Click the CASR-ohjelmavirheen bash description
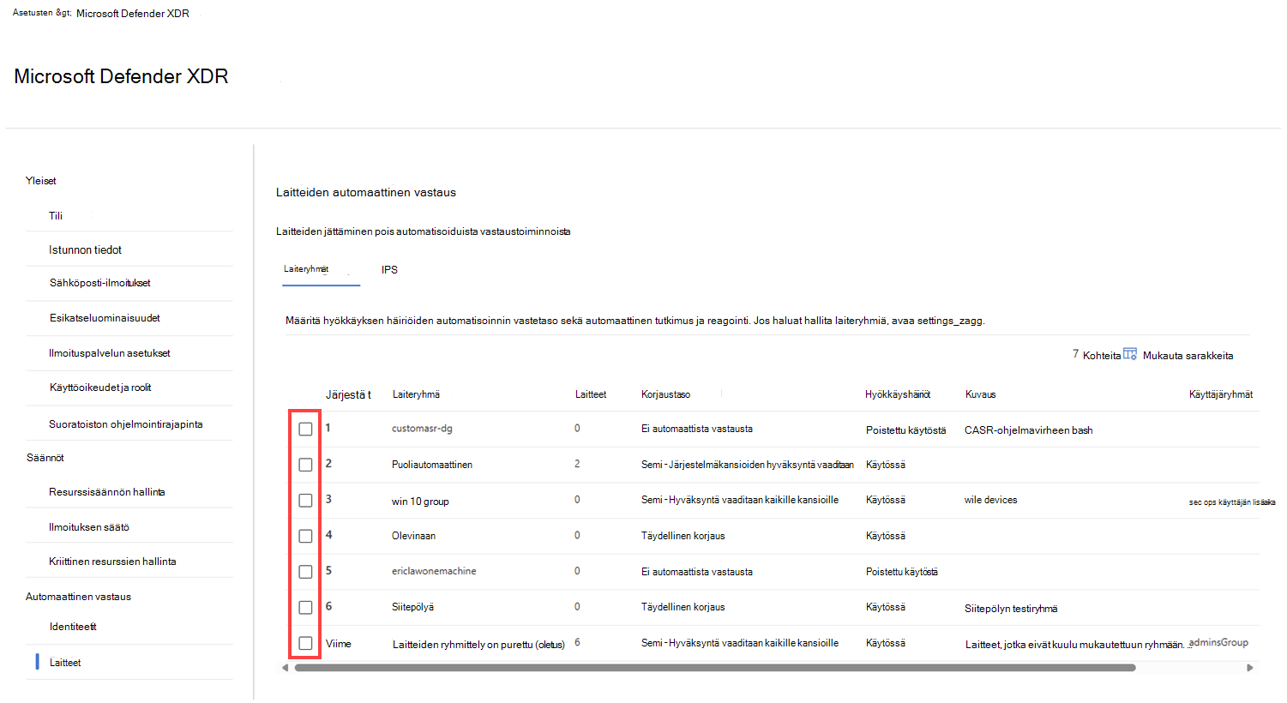 [1029, 430]
